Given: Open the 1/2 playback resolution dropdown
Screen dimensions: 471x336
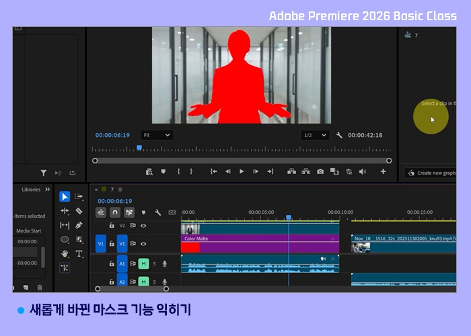Looking at the screenshot, I should point(315,135).
